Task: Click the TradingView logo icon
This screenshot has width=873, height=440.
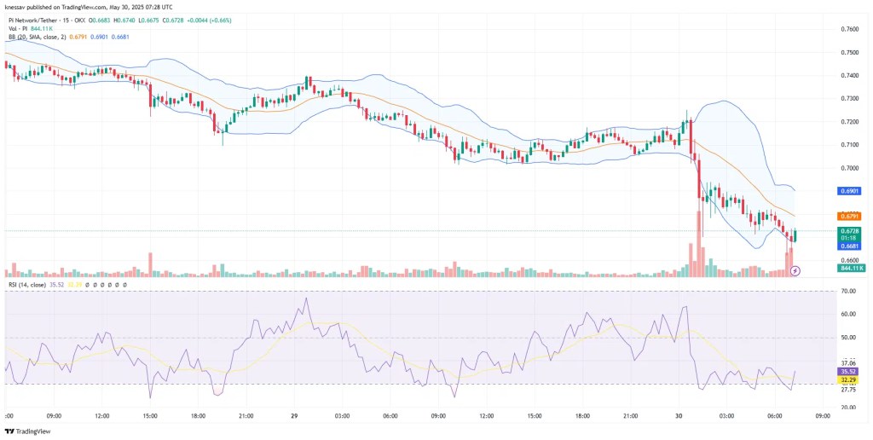Action: (10, 431)
